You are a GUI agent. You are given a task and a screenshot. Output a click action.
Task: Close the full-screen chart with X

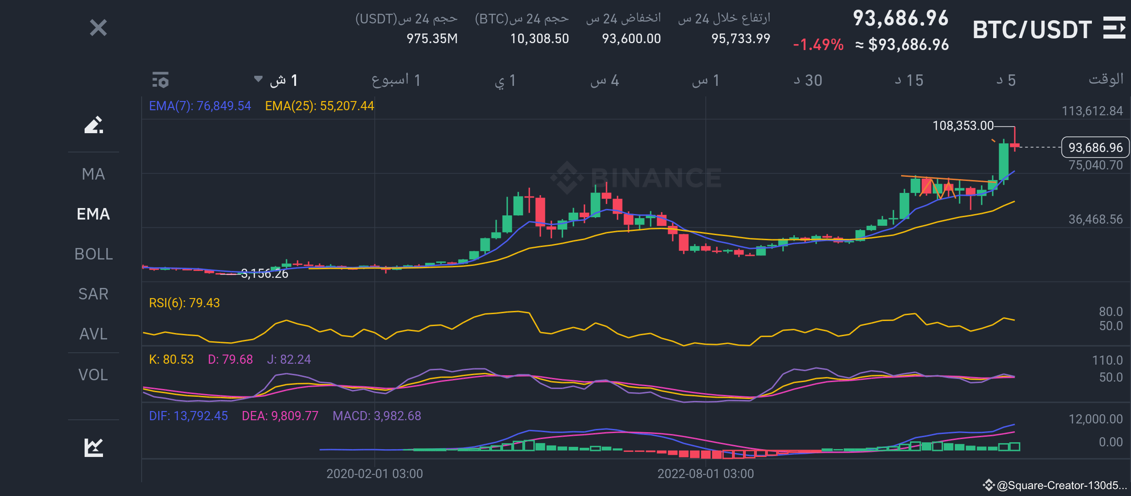[x=98, y=28]
